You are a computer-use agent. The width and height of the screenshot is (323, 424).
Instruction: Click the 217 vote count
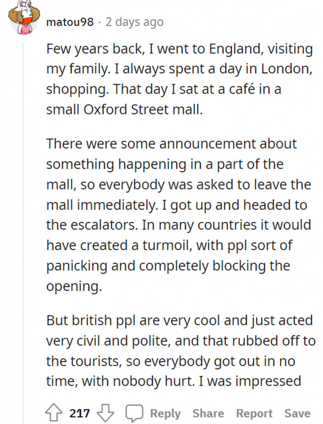[x=79, y=413]
